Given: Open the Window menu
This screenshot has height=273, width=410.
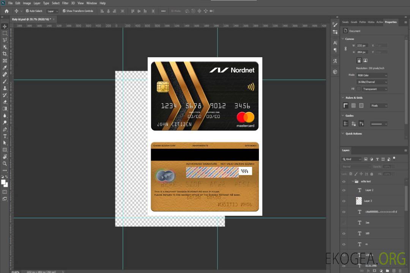Looking at the screenshot, I should (91, 3).
